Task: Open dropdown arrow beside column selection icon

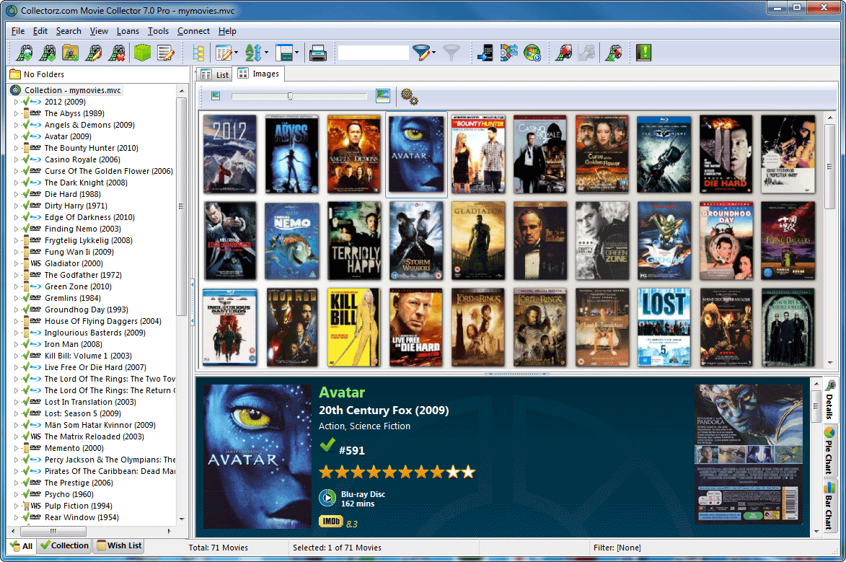Action: coord(237,53)
